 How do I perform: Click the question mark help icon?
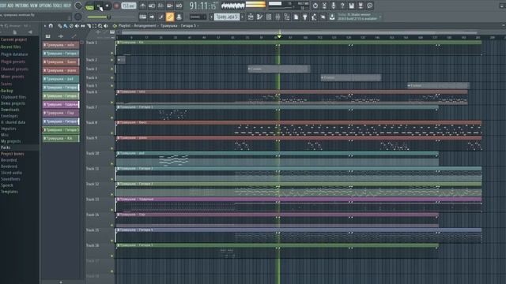342,6
